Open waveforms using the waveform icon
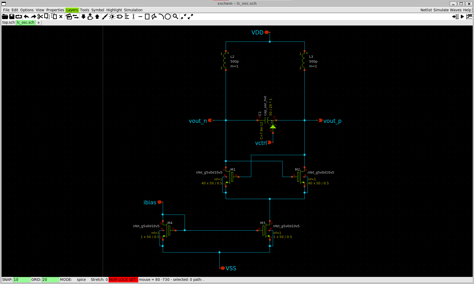The image size is (474, 284). click(470, 17)
